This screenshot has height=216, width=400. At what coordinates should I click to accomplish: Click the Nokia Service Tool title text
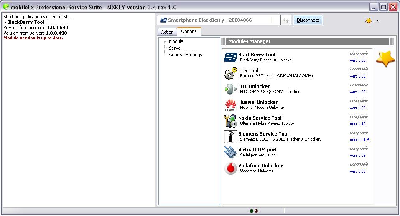click(260, 118)
